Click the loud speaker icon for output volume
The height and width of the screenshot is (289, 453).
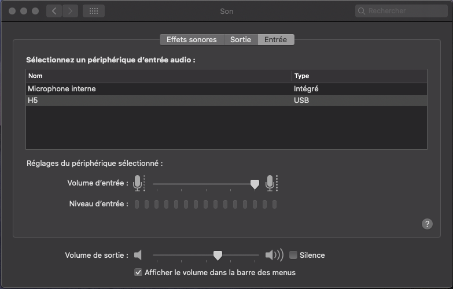click(x=274, y=255)
